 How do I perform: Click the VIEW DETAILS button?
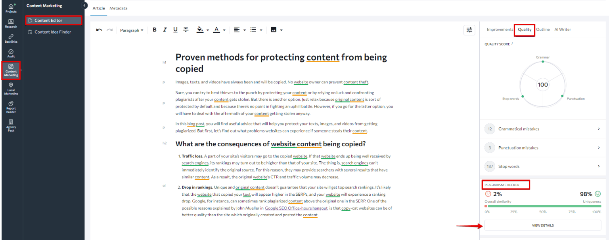(542, 225)
